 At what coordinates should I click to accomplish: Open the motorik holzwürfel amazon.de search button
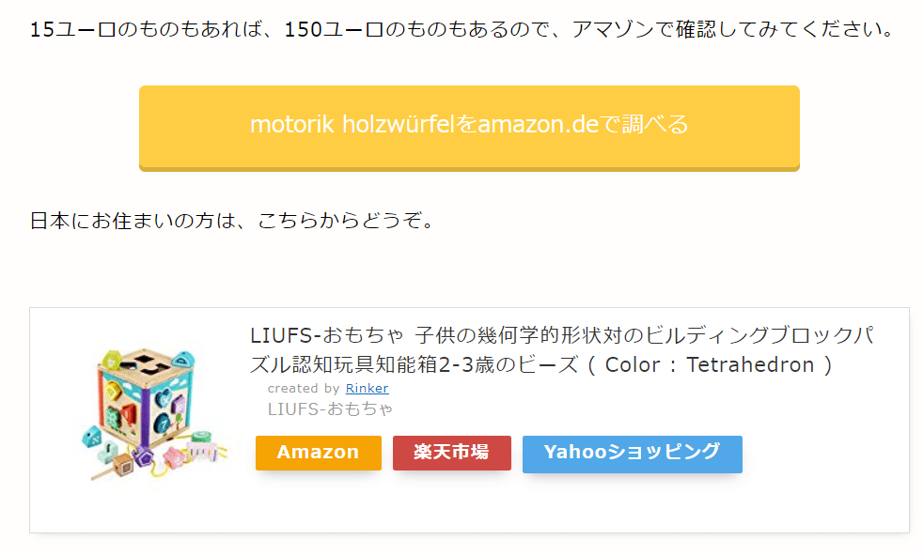point(469,128)
